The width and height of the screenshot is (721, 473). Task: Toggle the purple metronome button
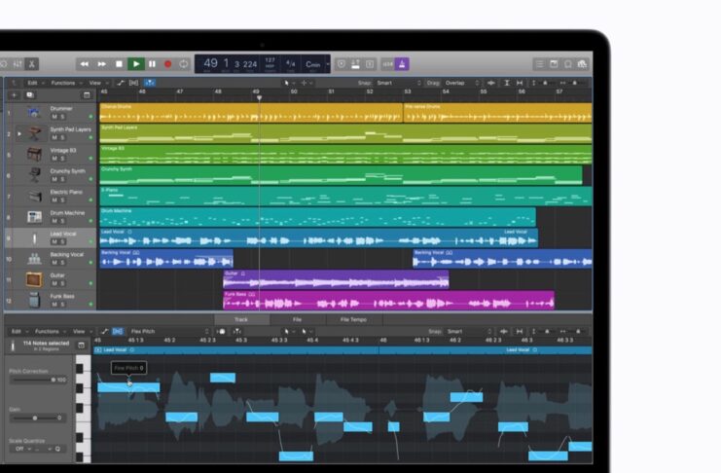click(402, 64)
